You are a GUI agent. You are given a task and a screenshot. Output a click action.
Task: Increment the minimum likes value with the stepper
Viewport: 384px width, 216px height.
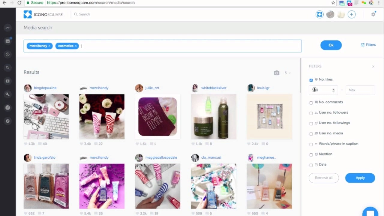point(333,88)
